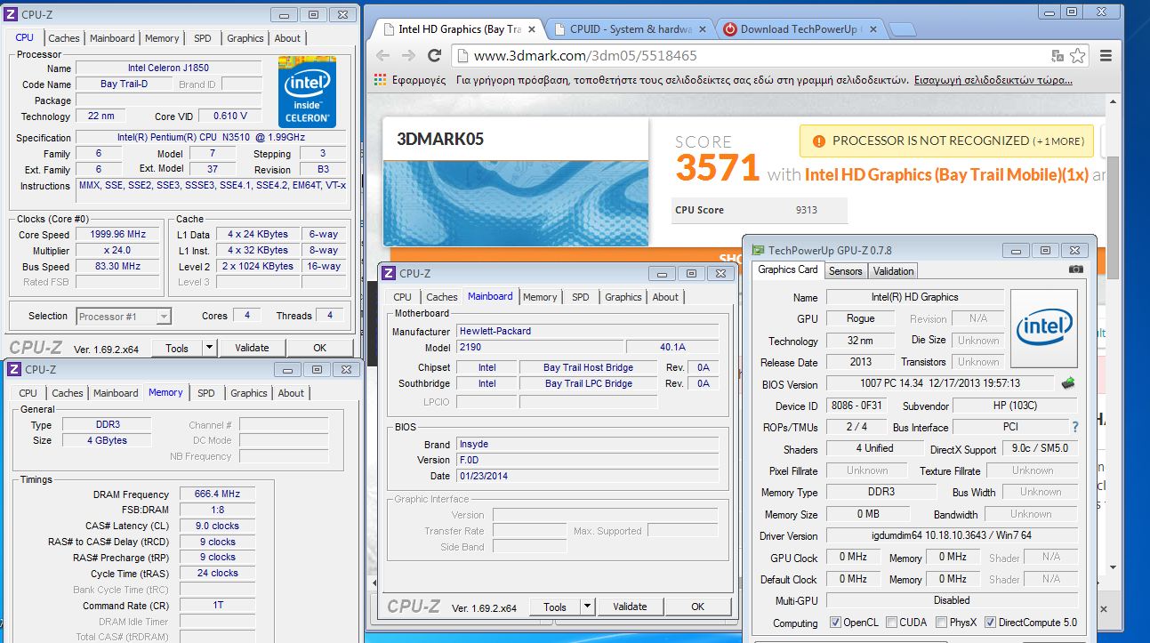The image size is (1150, 643).
Task: Open the Chrome hamburger menu
Action: (x=1106, y=55)
